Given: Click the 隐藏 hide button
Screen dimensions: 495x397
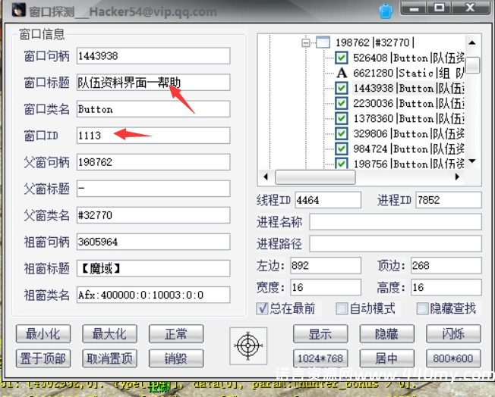Looking at the screenshot, I should tap(386, 334).
